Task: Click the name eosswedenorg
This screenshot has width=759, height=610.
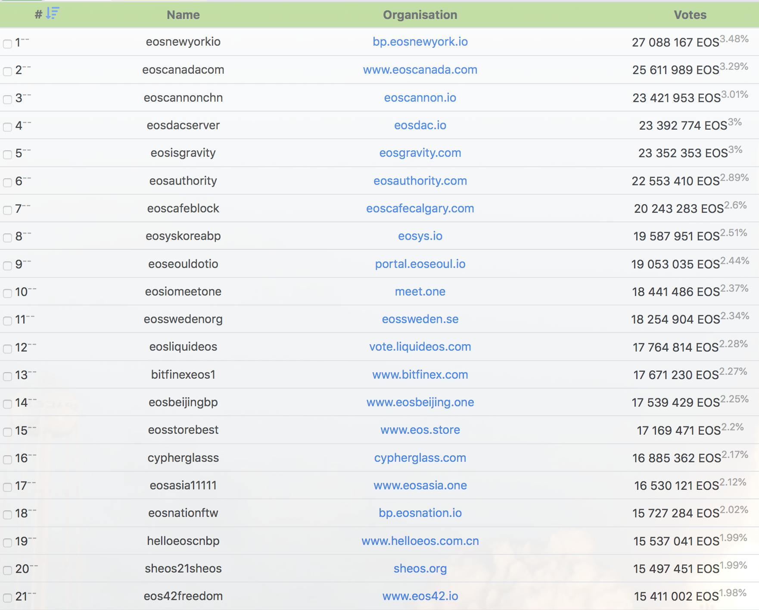Action: click(183, 319)
